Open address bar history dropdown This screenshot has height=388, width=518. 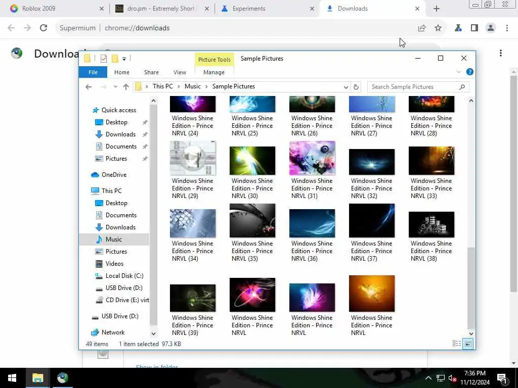[x=346, y=87]
